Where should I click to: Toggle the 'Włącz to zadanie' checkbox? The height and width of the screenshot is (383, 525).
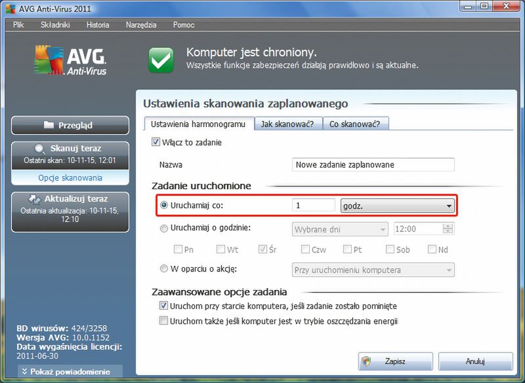coord(156,142)
